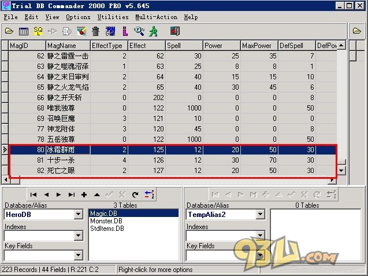Click the Effect column header
The image size is (368, 276).
click(147, 46)
